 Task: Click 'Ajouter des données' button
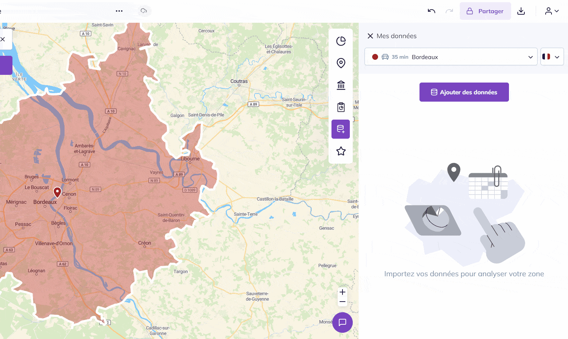(x=464, y=92)
